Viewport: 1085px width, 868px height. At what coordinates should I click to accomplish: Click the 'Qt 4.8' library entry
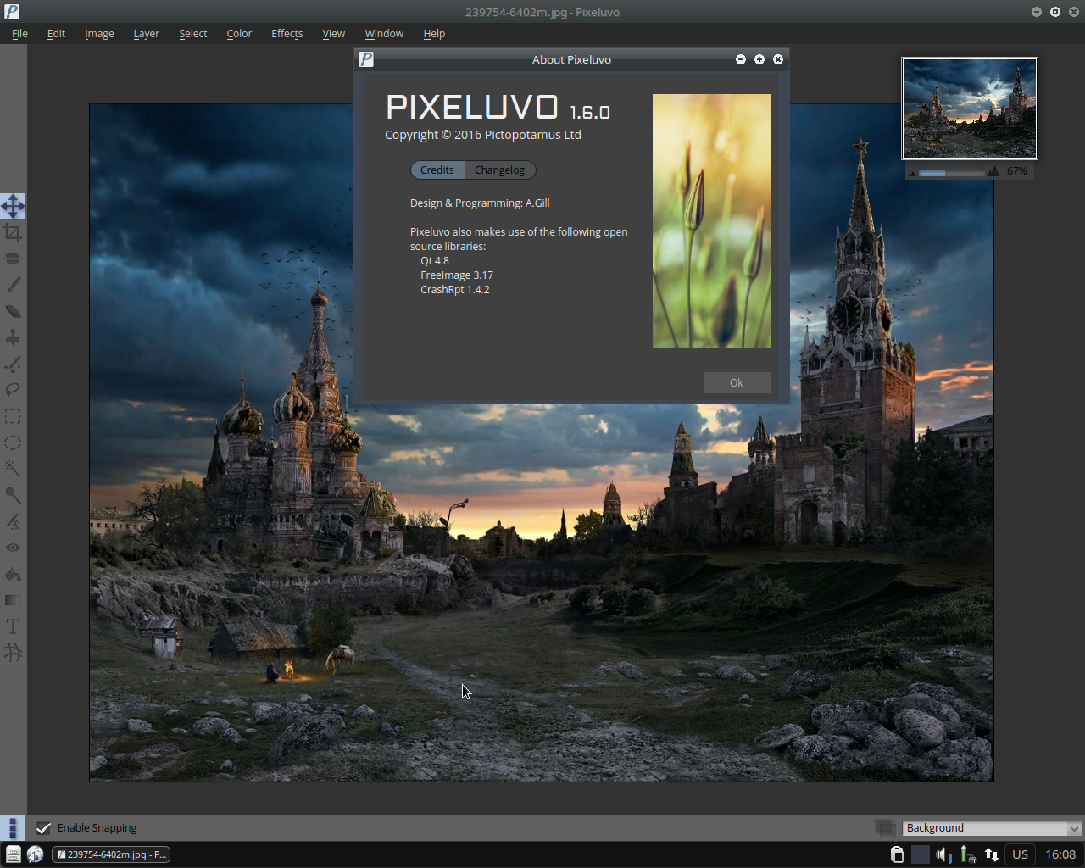click(x=435, y=261)
